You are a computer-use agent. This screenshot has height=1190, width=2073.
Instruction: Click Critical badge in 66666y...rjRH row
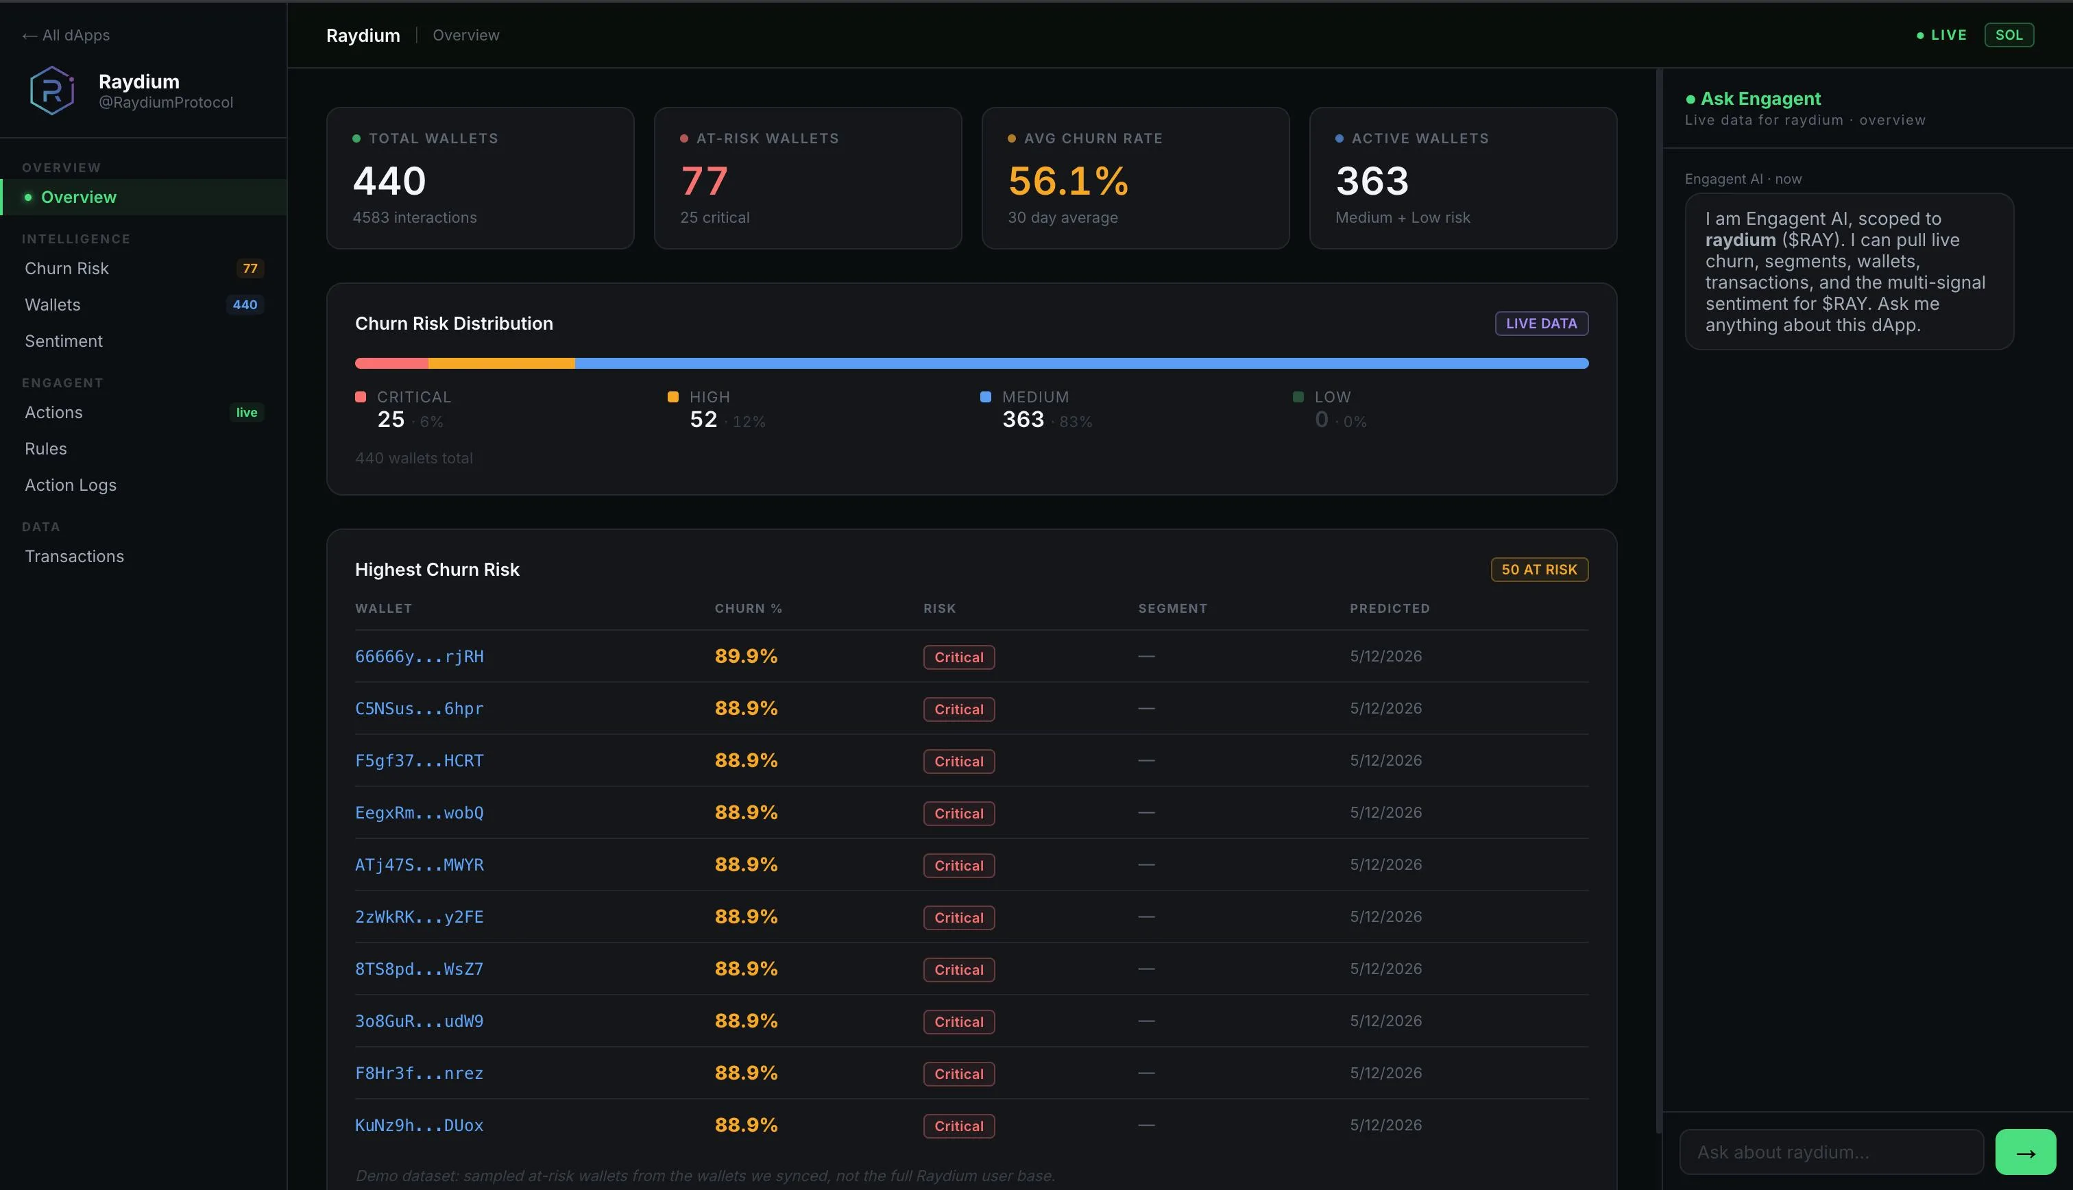tap(958, 657)
